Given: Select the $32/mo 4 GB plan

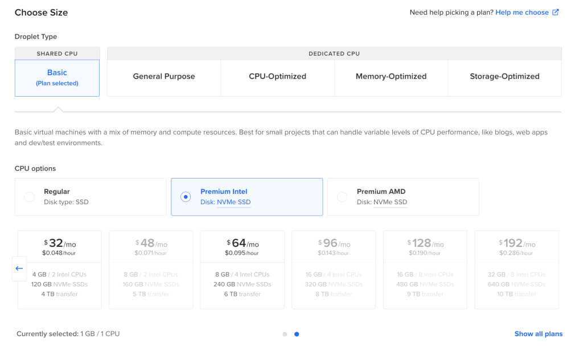Looking at the screenshot, I should coord(60,270).
